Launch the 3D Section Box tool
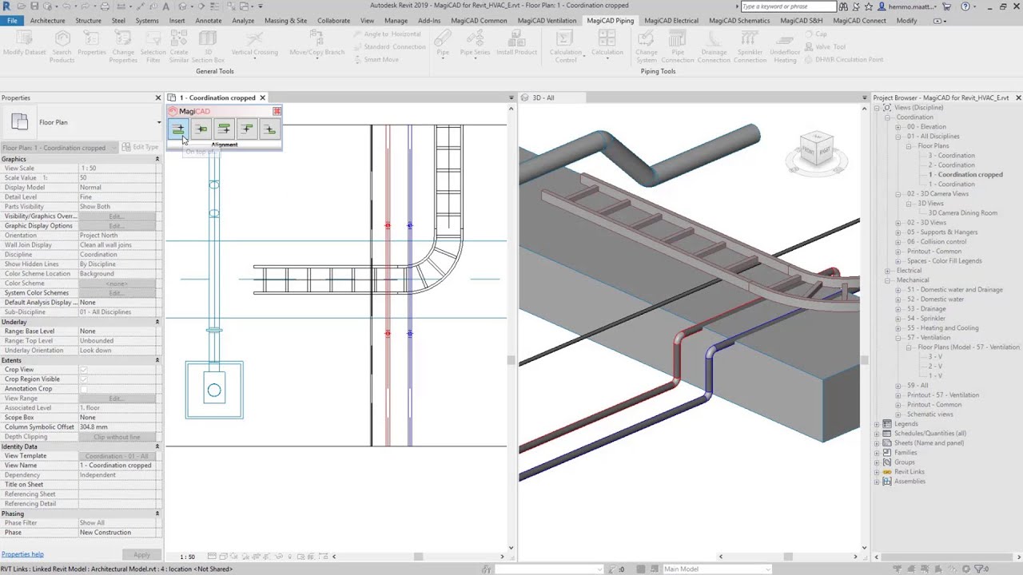 [208, 46]
